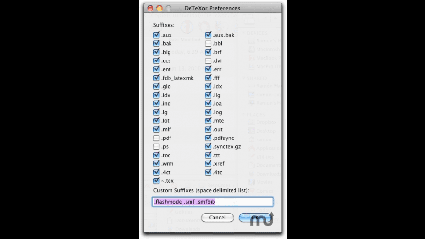Uncheck the .aux.bak checkbox
This screenshot has width=425, height=239.
point(208,35)
